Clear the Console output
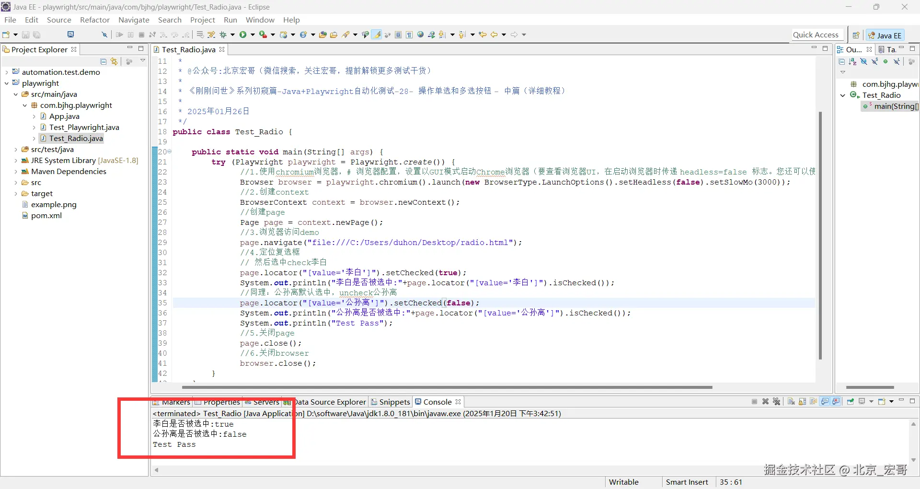 coord(791,402)
